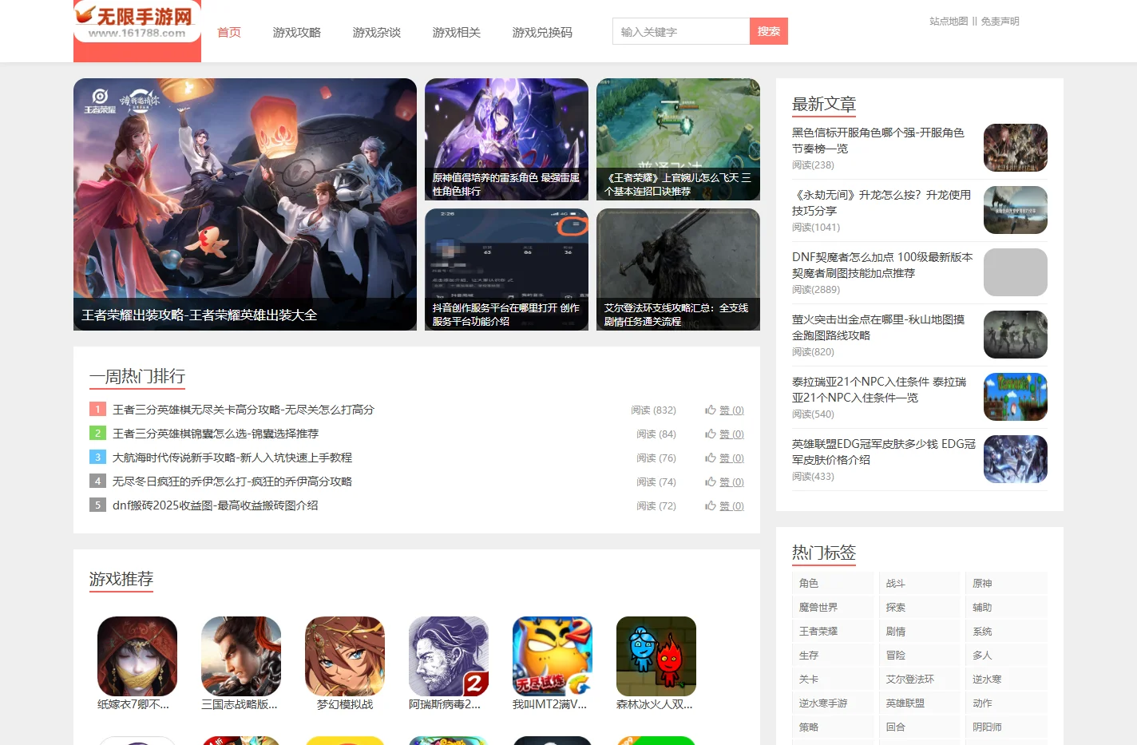This screenshot has height=745, width=1137.
Task: Open 泰拉瑞亚21个NPC入住条件 article
Action: pos(879,390)
